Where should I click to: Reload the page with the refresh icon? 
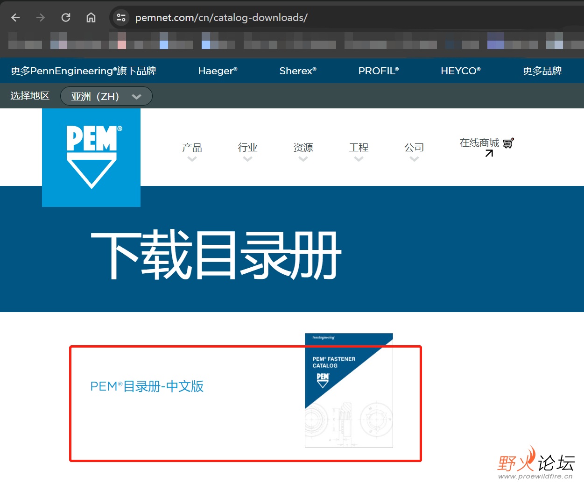[x=66, y=18]
